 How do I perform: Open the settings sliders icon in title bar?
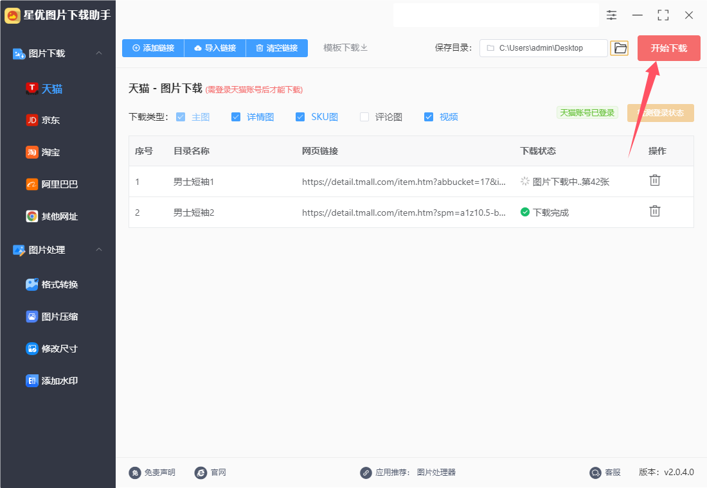click(611, 15)
